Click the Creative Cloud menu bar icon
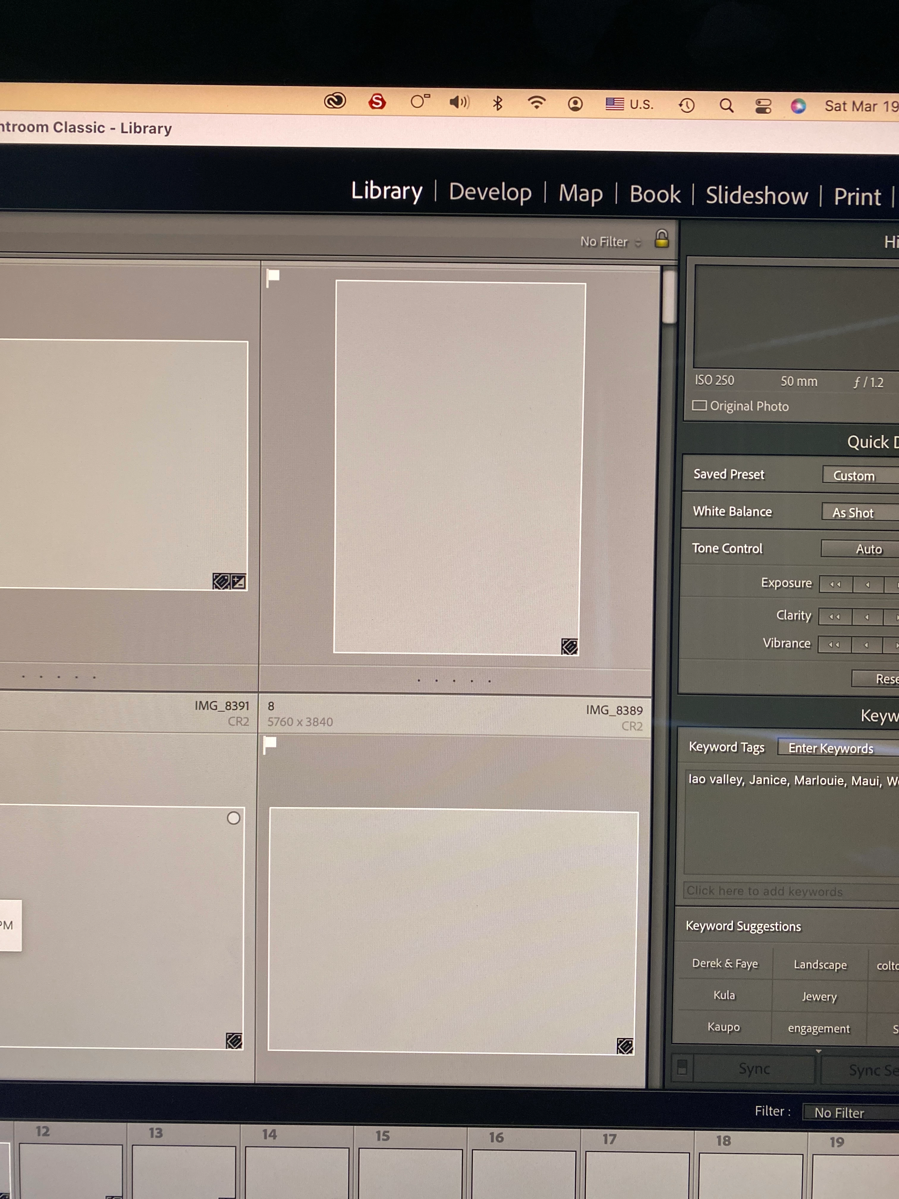 (x=335, y=101)
